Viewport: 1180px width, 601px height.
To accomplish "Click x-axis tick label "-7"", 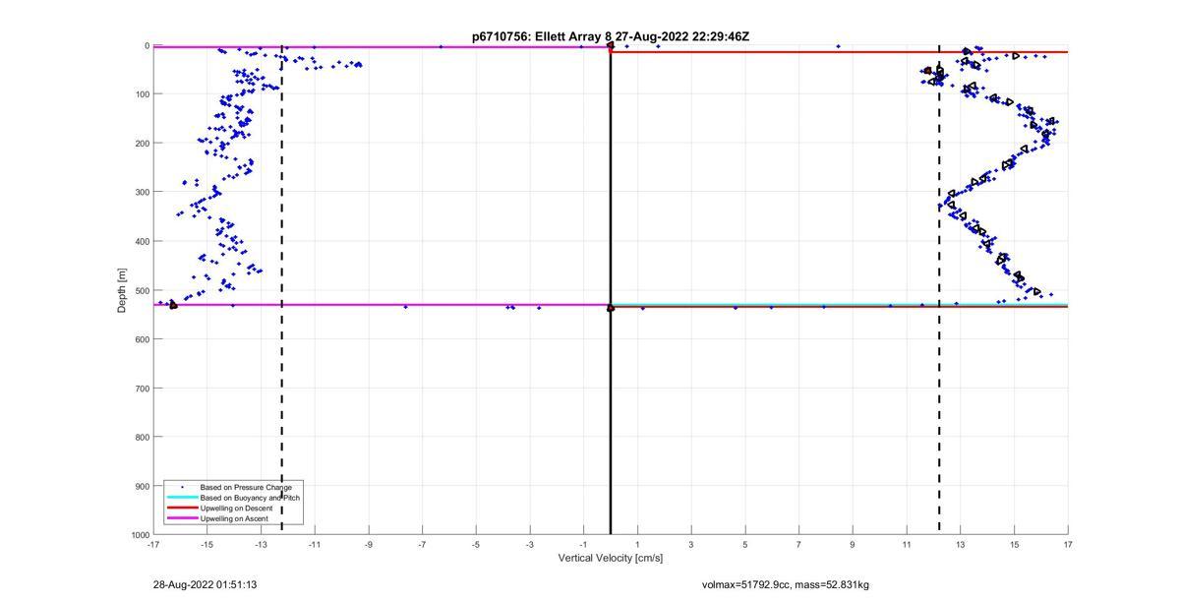I will coord(422,544).
